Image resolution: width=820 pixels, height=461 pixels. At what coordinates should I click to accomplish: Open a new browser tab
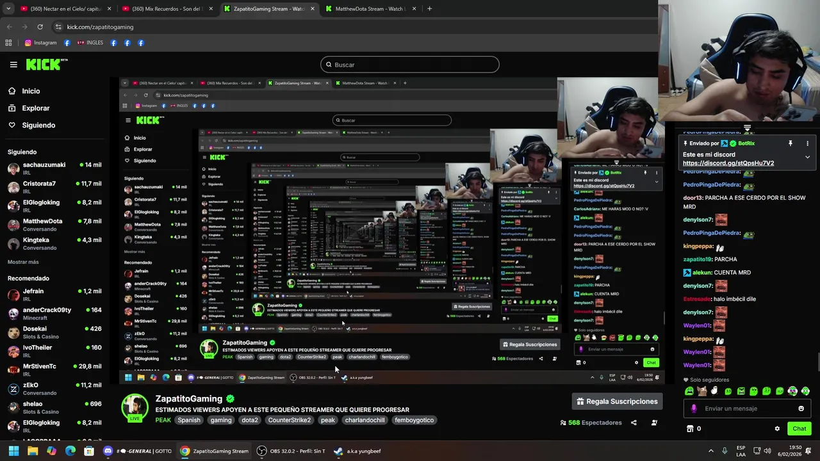(x=429, y=9)
